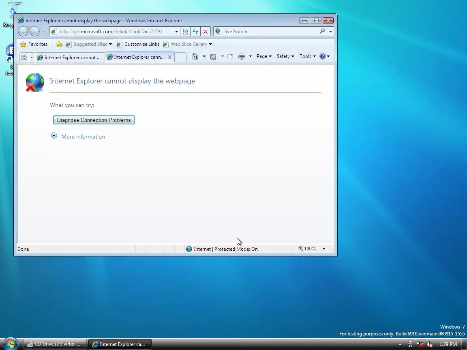Screen dimensions: 467x350
Task: Click the More information link text
Action: [83, 137]
